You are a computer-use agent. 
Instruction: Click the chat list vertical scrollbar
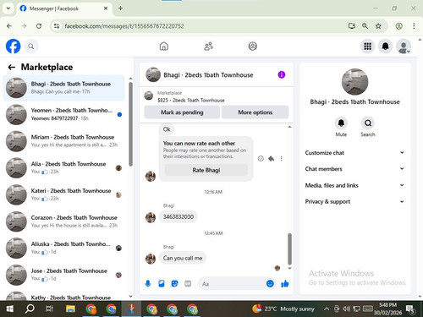130,124
